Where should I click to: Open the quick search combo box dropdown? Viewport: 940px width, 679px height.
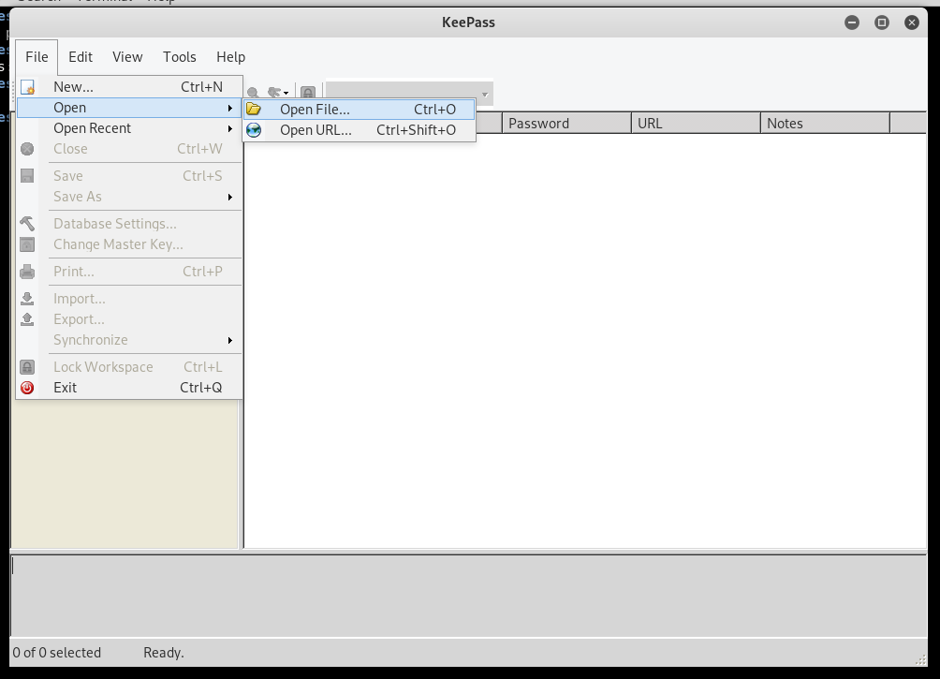click(484, 94)
